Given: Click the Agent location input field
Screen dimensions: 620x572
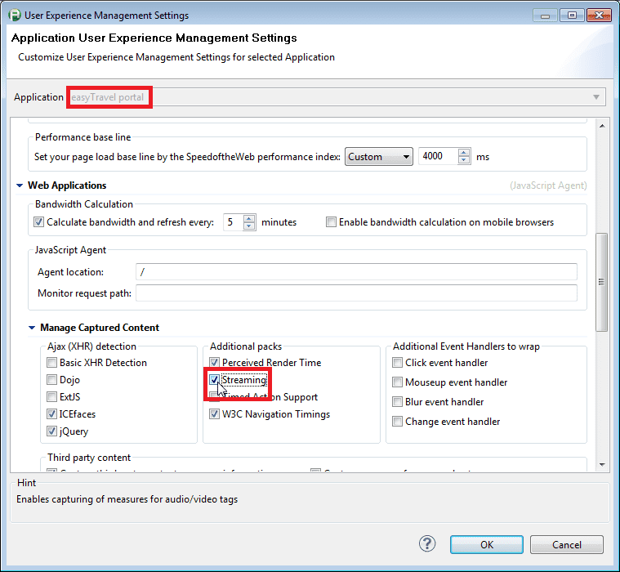Looking at the screenshot, I should pyautogui.click(x=356, y=272).
